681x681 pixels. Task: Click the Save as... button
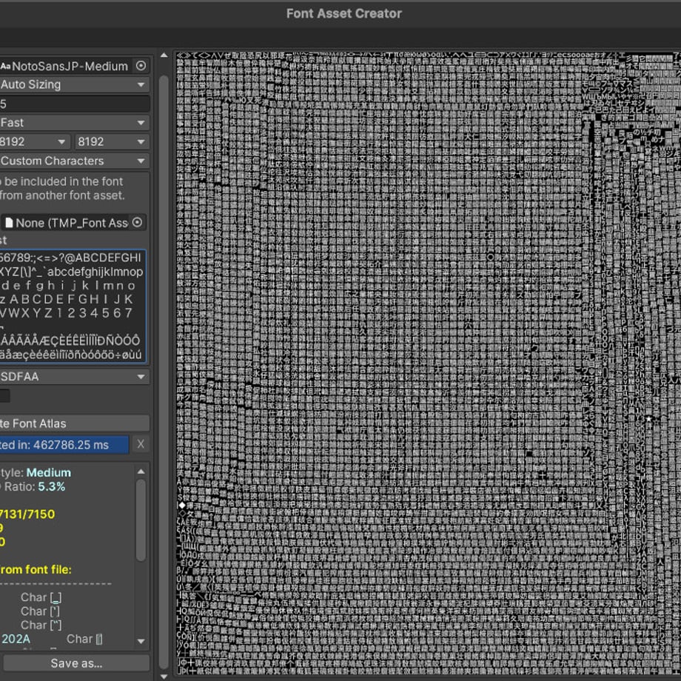76,663
